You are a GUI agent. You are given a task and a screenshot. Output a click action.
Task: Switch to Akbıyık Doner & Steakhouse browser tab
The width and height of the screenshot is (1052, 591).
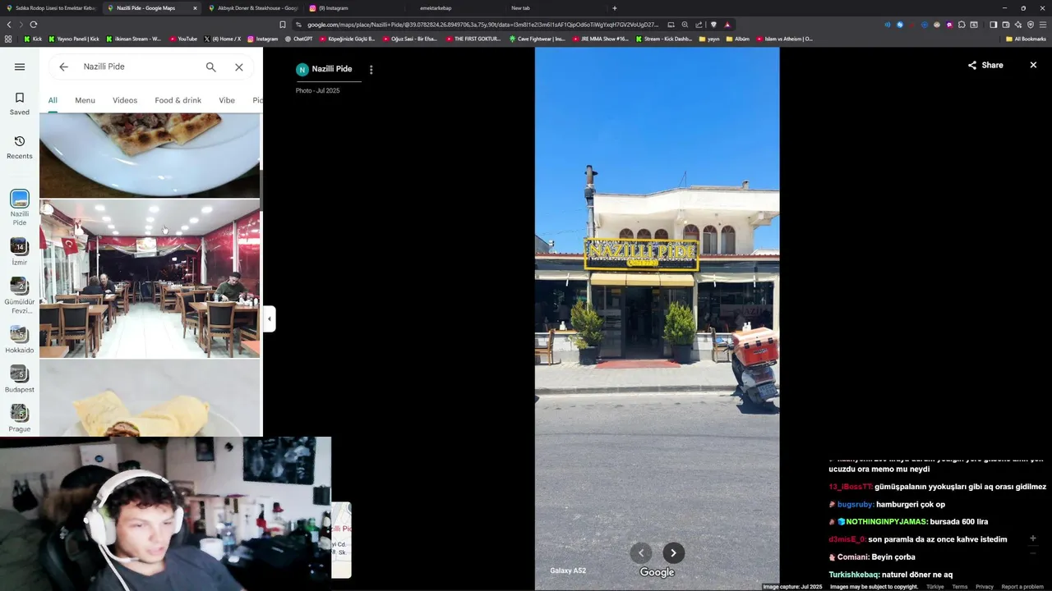coord(253,8)
